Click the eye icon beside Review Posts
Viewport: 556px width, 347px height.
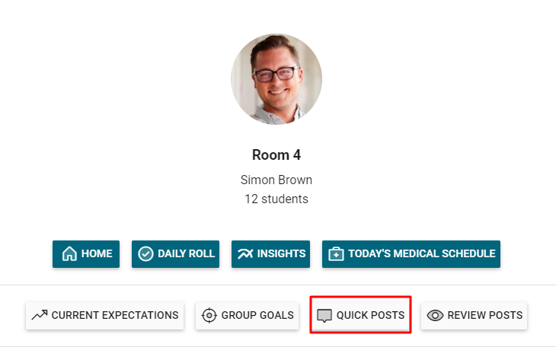coord(435,315)
